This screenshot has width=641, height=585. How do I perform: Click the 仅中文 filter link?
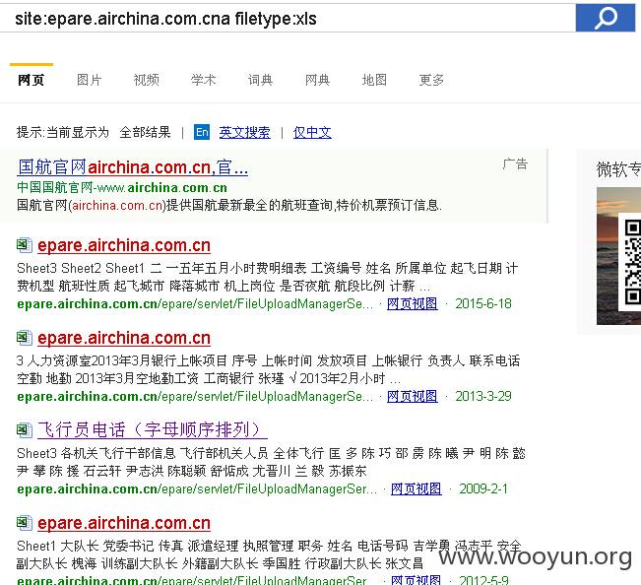click(312, 132)
